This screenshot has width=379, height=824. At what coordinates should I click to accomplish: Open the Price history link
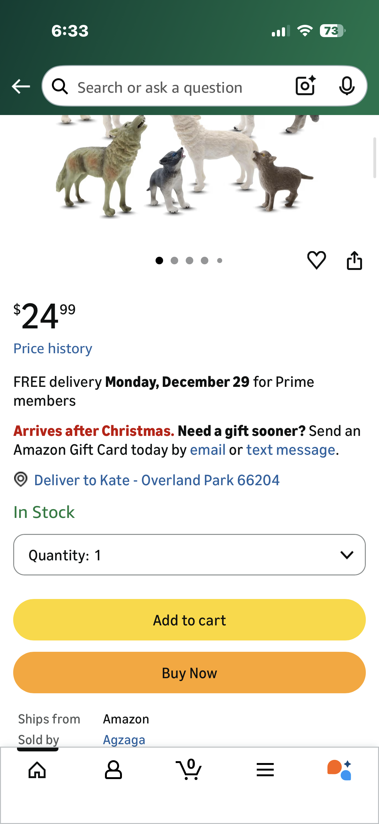click(x=53, y=348)
